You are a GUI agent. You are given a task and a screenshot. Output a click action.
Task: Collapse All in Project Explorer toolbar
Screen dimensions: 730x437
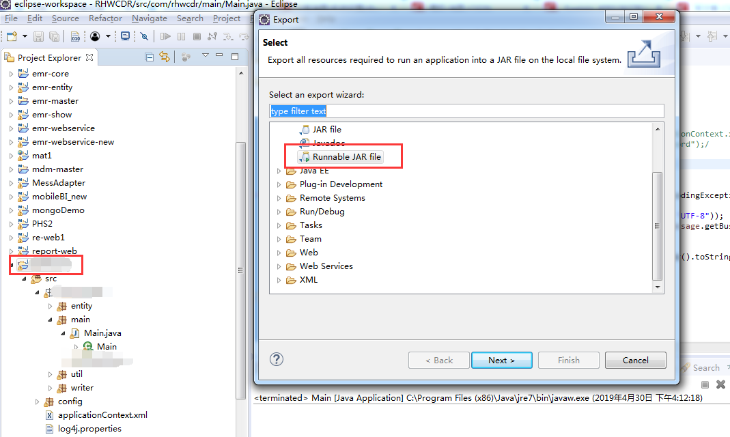click(150, 57)
